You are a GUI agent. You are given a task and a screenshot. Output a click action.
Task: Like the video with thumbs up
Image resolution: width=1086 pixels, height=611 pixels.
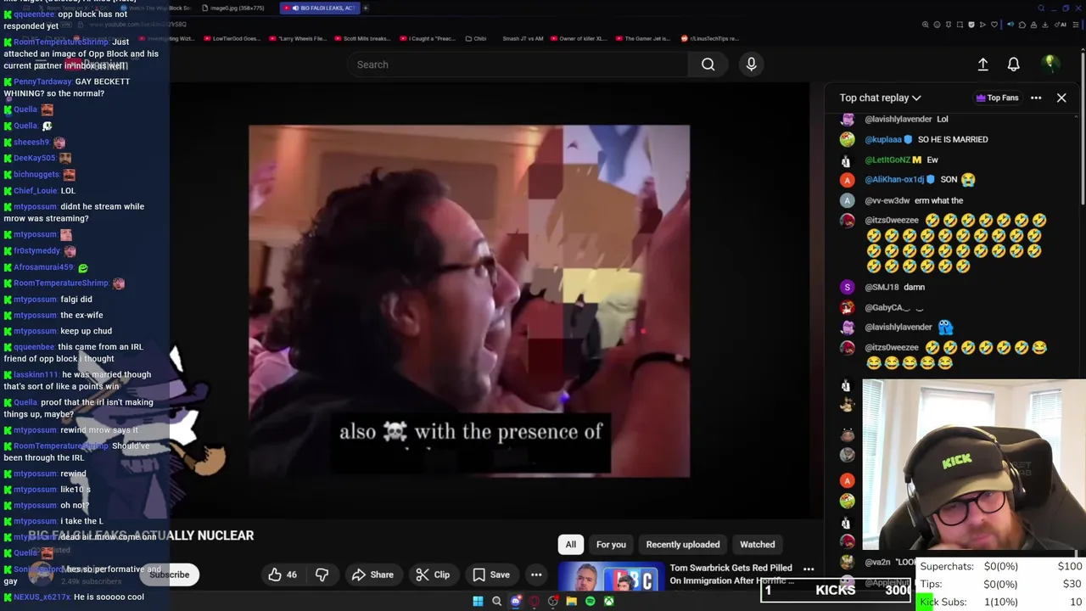coord(283,575)
